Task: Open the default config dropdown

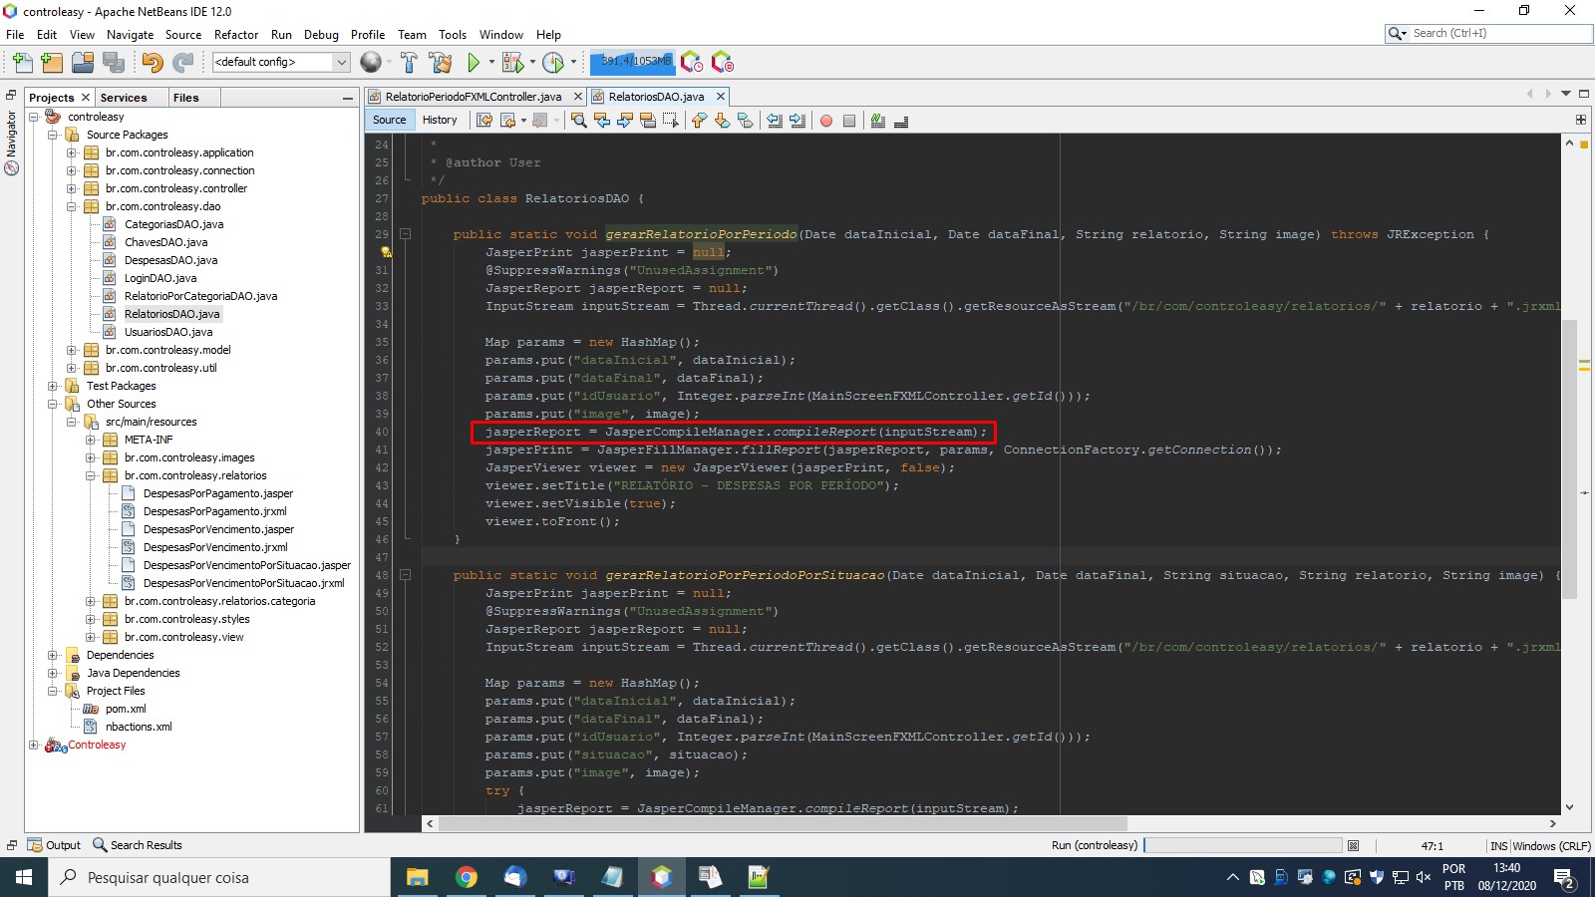Action: pyautogui.click(x=341, y=62)
